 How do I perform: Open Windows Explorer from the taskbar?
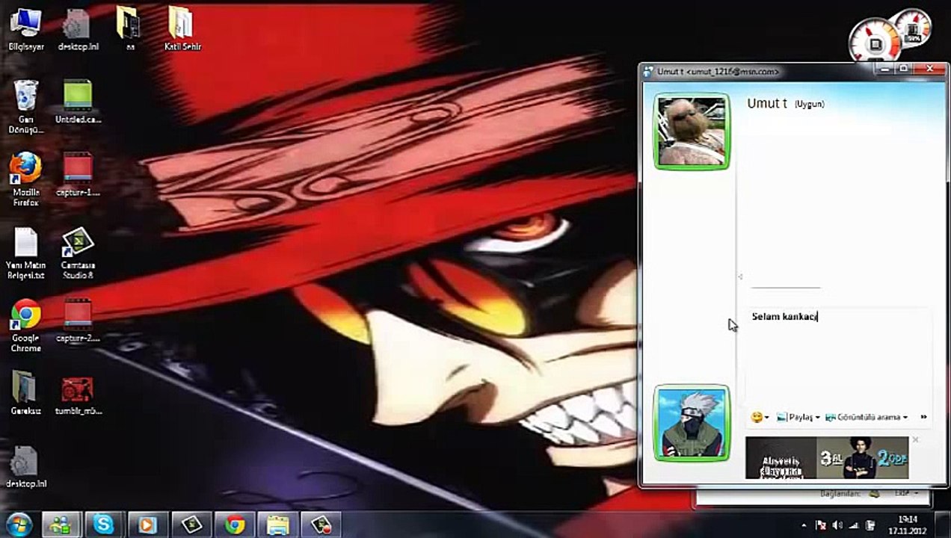[278, 525]
